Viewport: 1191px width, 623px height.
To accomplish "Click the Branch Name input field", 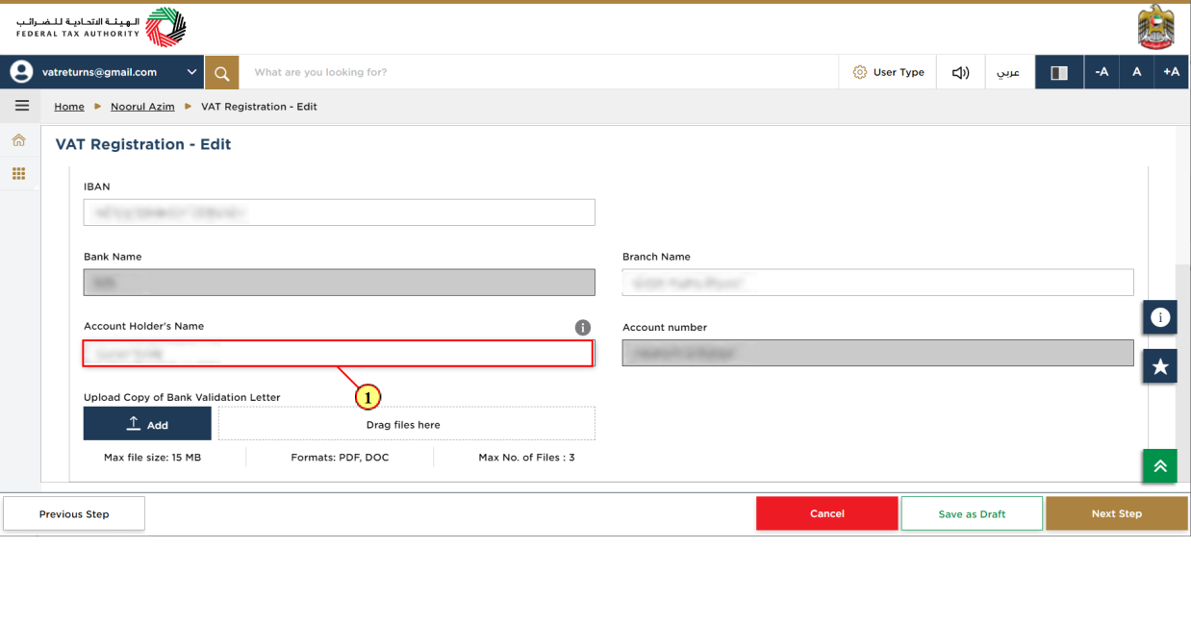I will tap(877, 283).
